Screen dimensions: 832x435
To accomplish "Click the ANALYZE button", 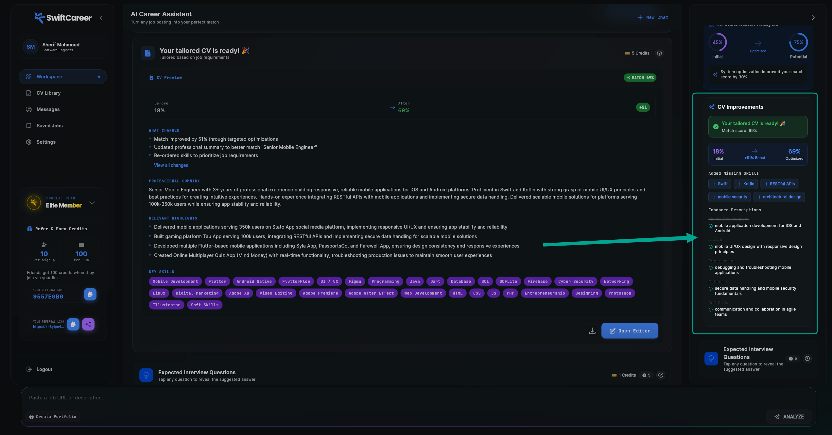I will (789, 416).
